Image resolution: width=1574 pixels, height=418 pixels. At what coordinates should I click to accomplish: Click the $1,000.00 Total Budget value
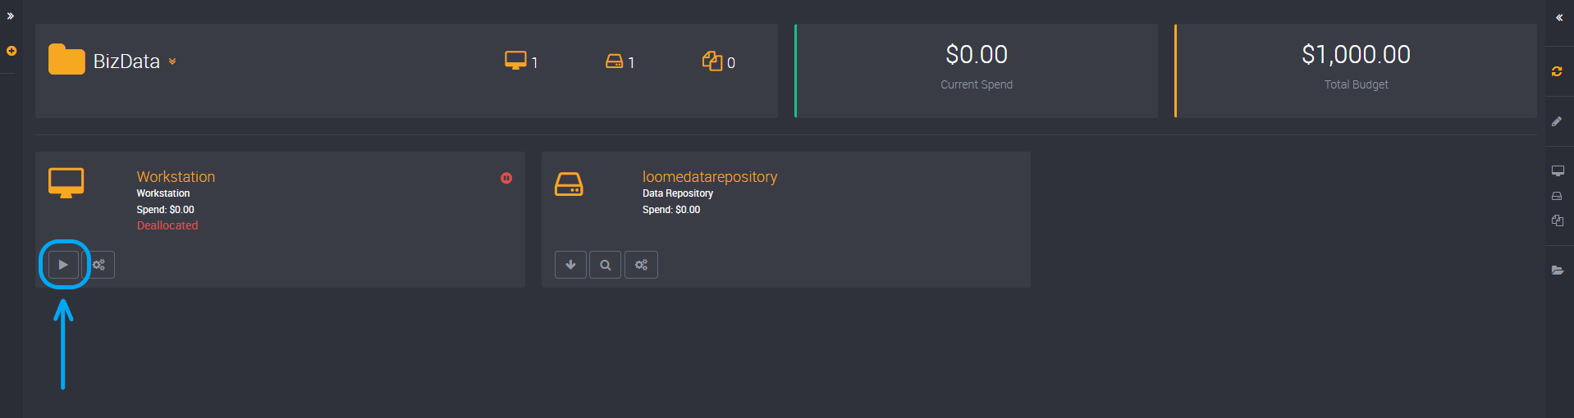(x=1356, y=55)
